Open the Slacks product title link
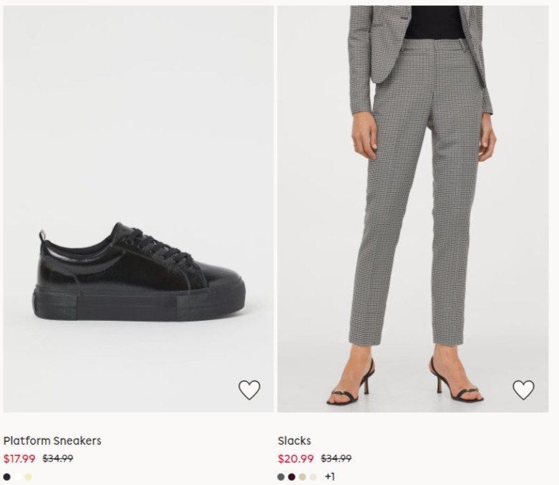The image size is (559, 485). 294,441
